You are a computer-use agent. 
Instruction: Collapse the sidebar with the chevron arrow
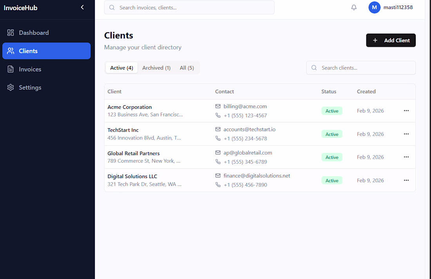coord(82,7)
